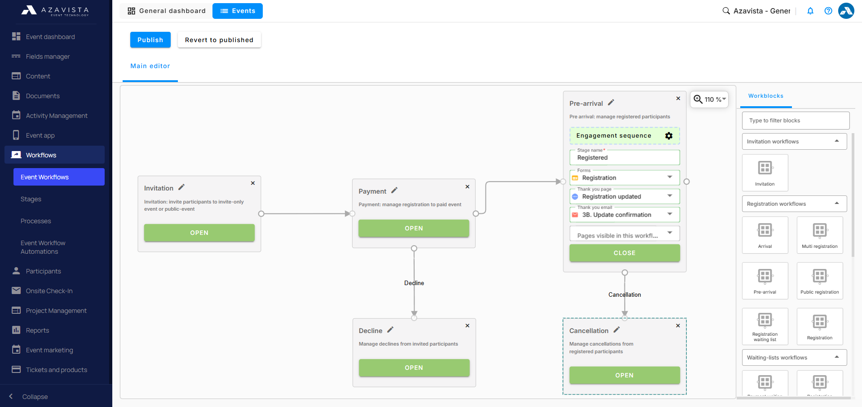
Task: Open the Forms Registration dropdown
Action: (624, 178)
